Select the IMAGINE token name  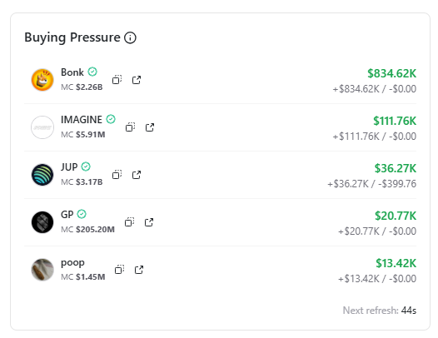click(x=82, y=120)
